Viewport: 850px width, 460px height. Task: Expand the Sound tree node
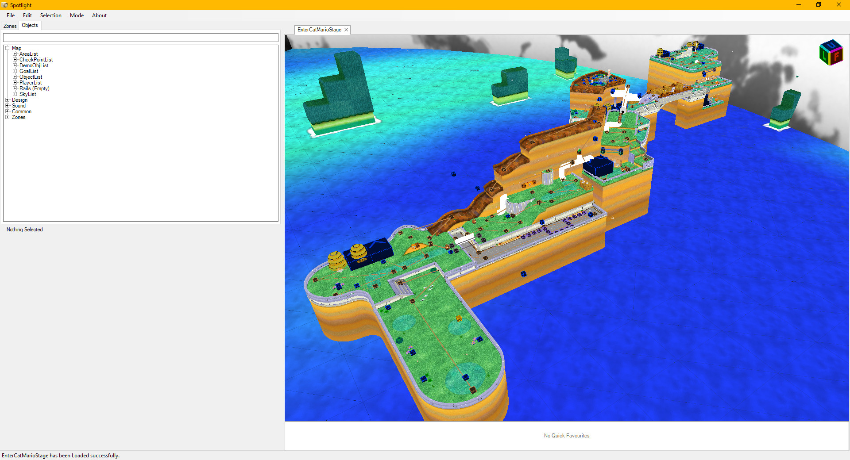pos(8,106)
